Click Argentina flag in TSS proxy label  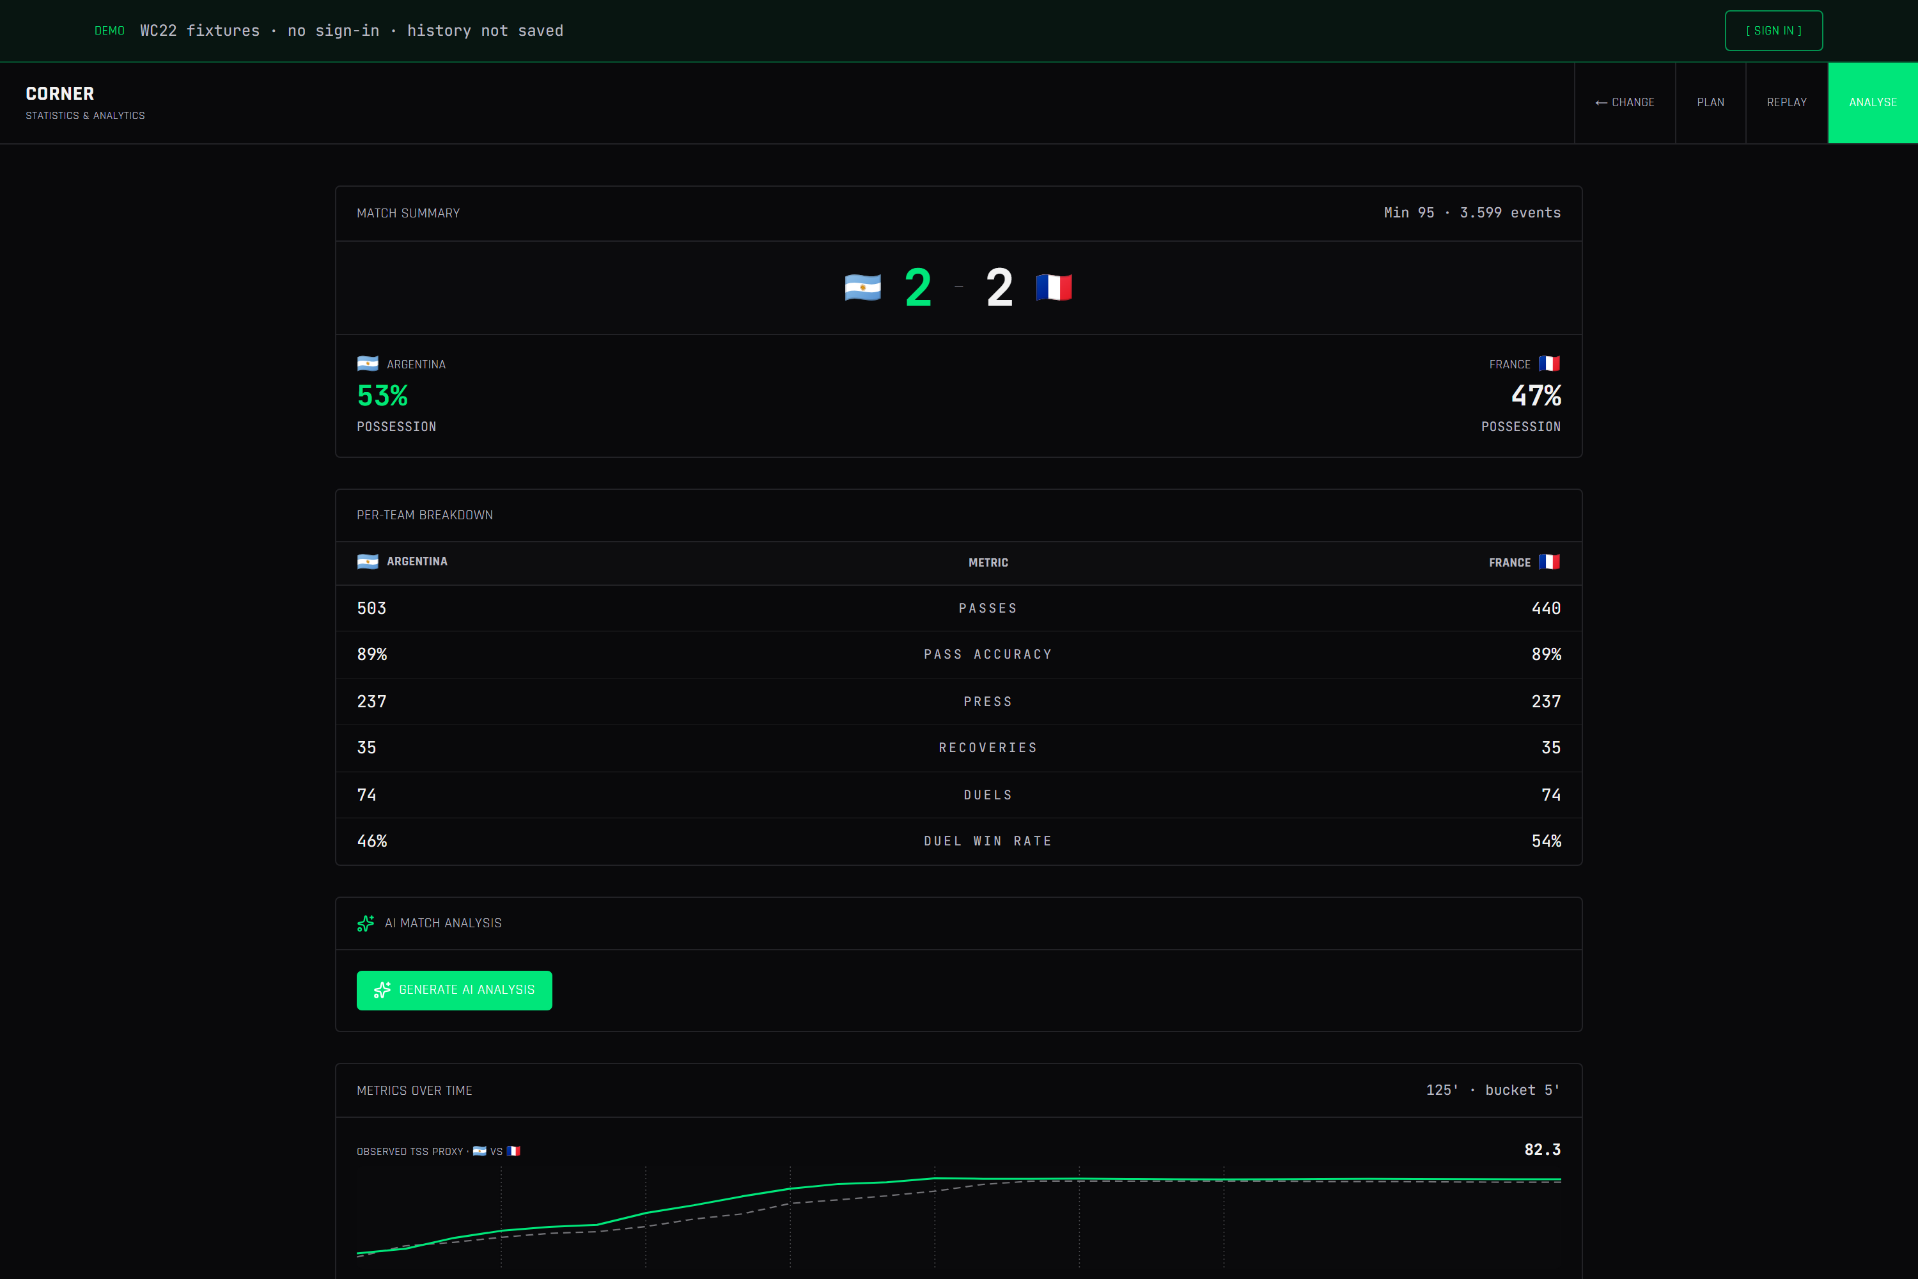[479, 1151]
